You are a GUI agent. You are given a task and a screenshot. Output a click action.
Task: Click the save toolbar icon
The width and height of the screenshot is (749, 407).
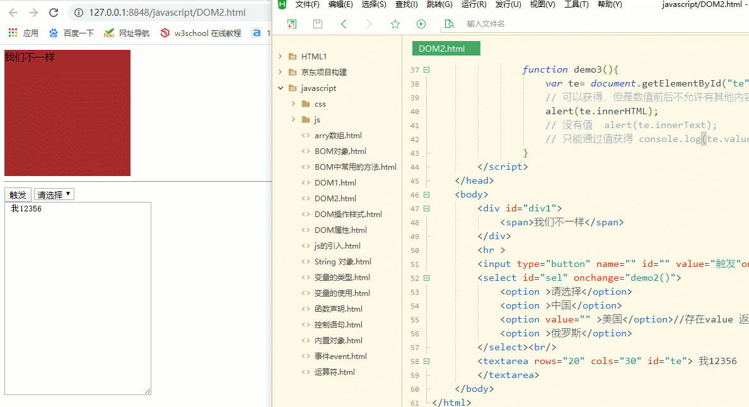tap(318, 24)
